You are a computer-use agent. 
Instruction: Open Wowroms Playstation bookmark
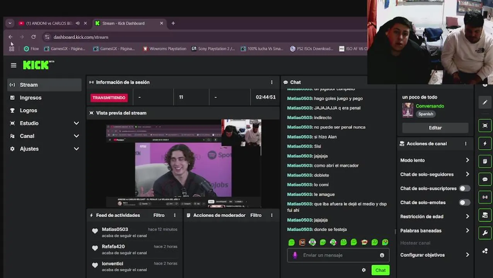click(x=164, y=49)
